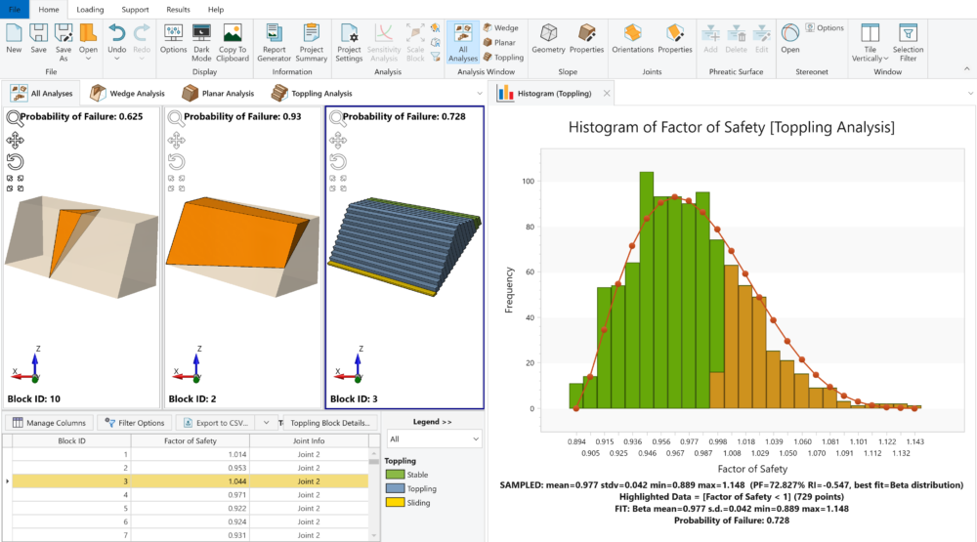Expand the Open file dropdown arrow

(x=88, y=59)
